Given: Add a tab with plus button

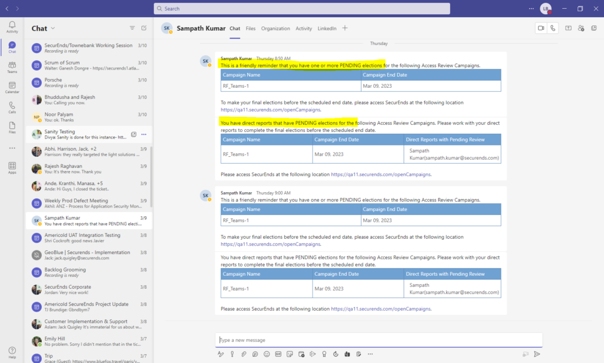Looking at the screenshot, I should (344, 28).
